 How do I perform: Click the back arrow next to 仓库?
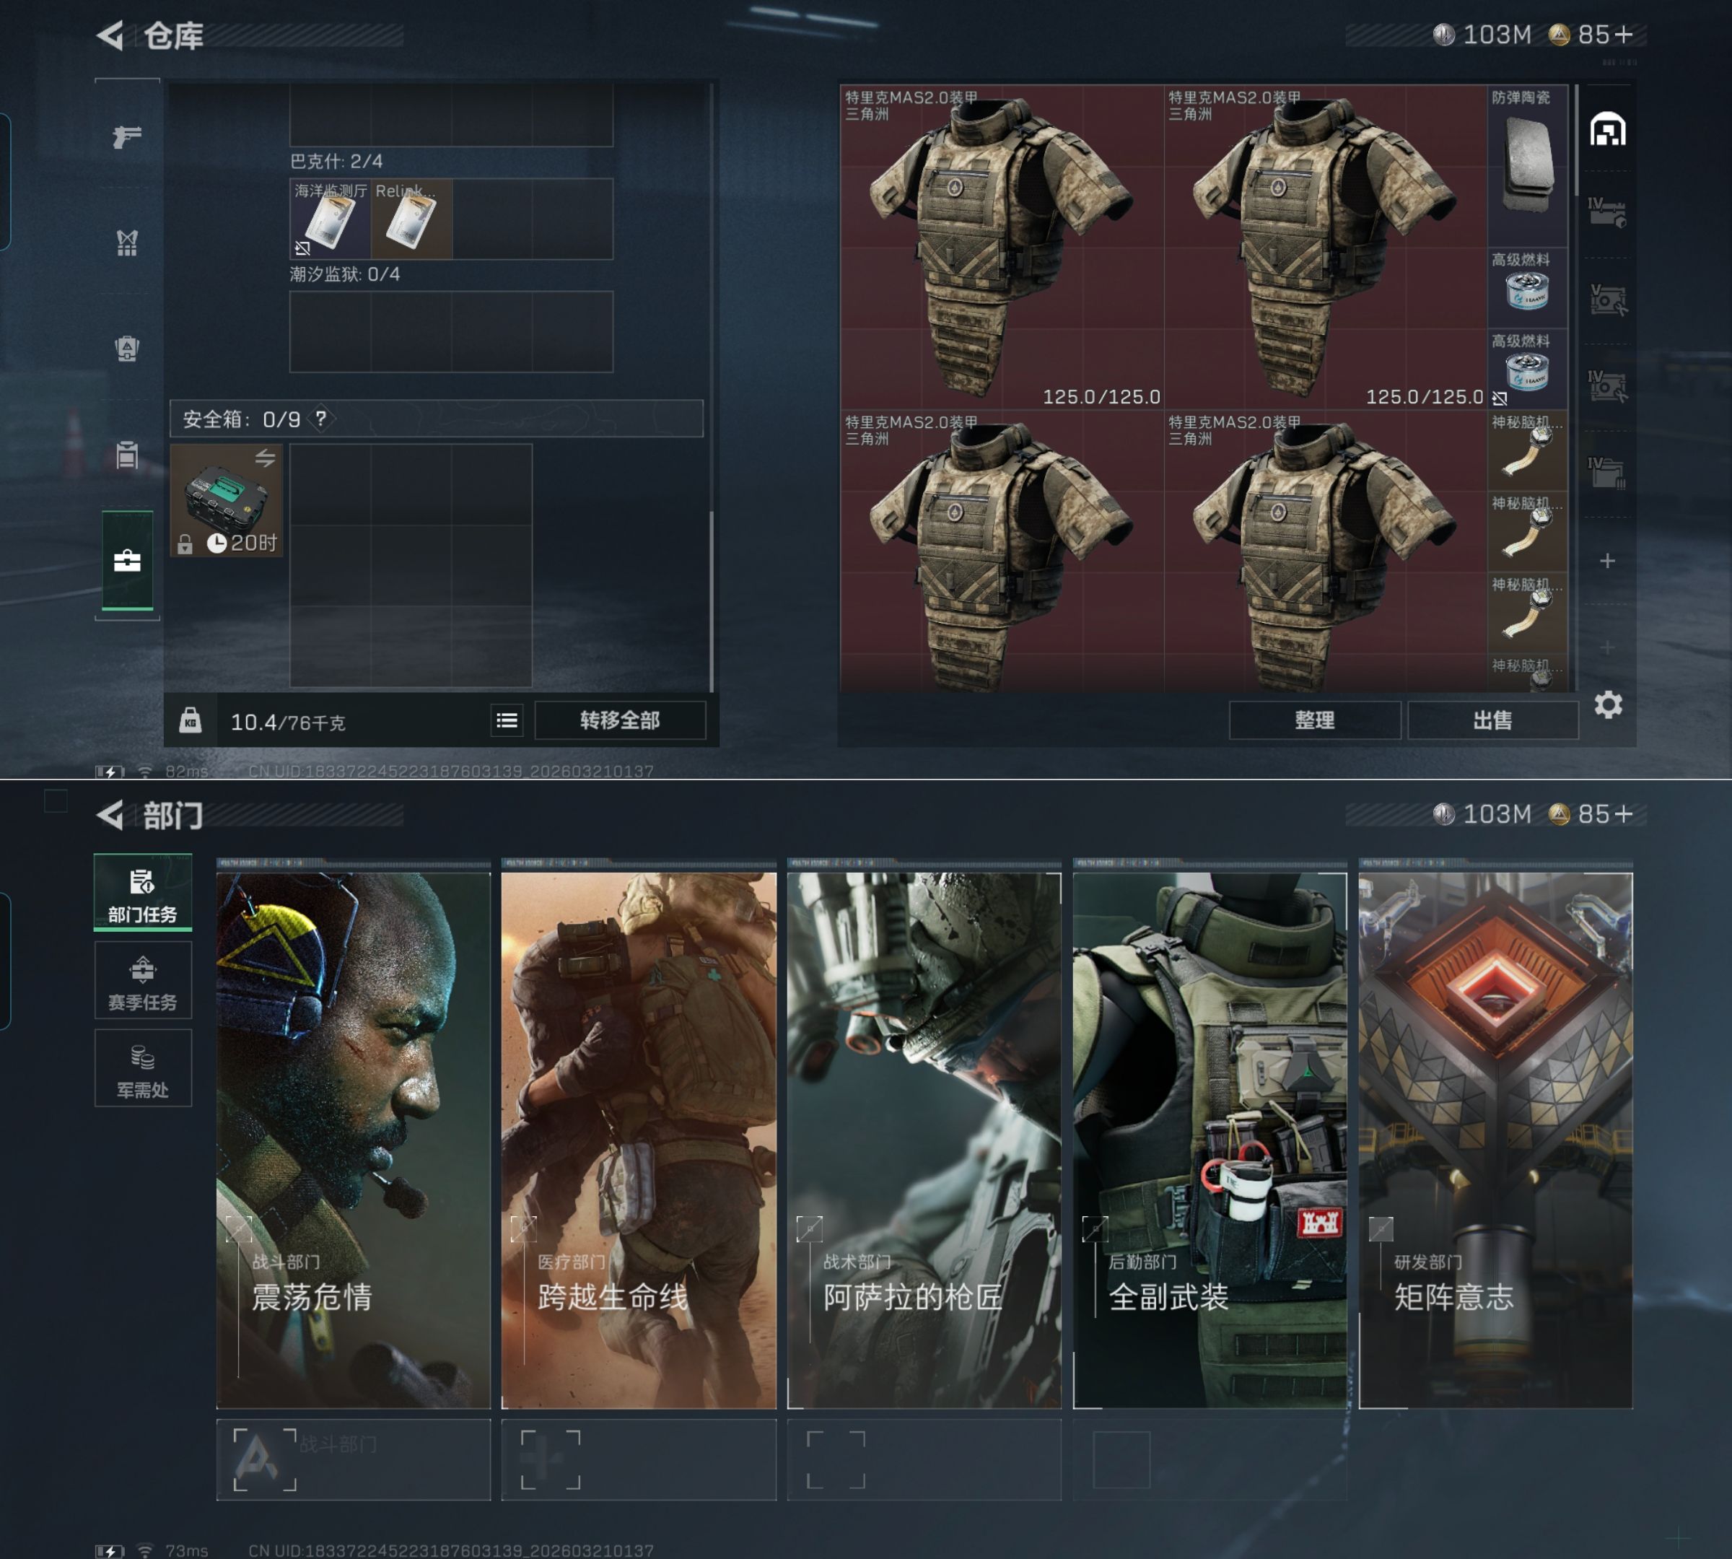(110, 35)
